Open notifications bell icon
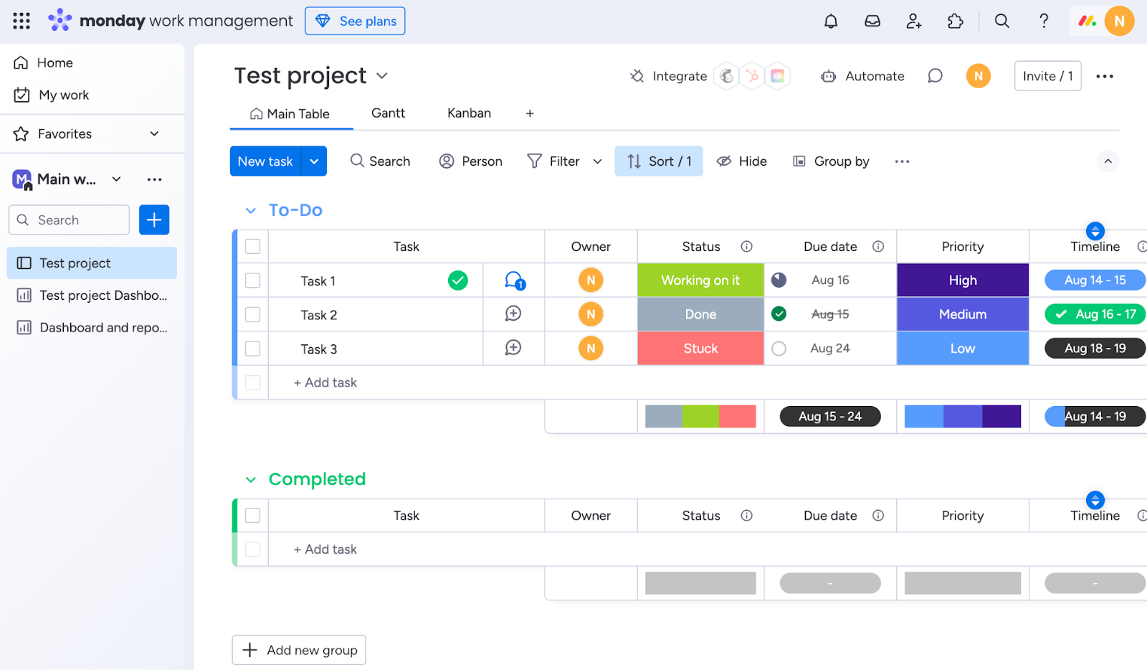The height and width of the screenshot is (670, 1147). [x=831, y=21]
